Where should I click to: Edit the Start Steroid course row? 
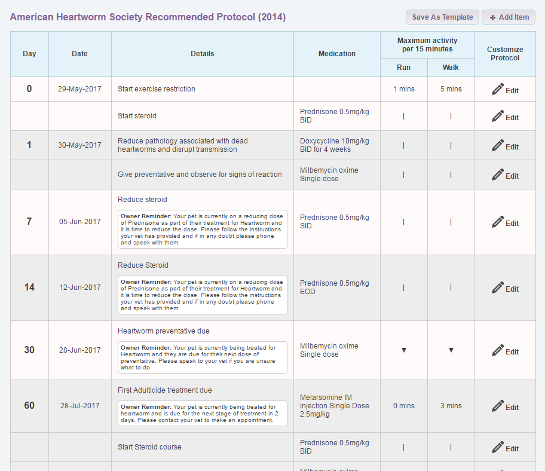(x=504, y=448)
